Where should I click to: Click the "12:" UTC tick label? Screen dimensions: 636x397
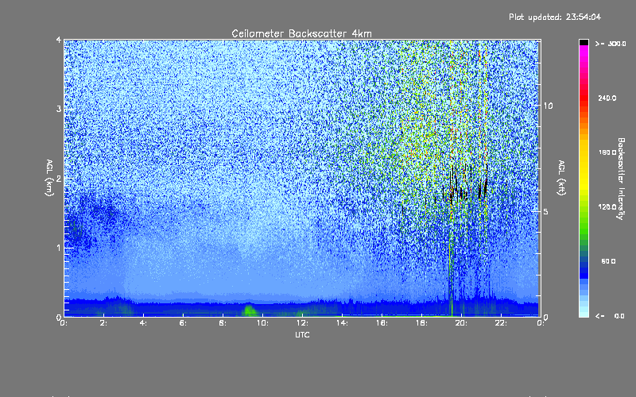tap(302, 323)
